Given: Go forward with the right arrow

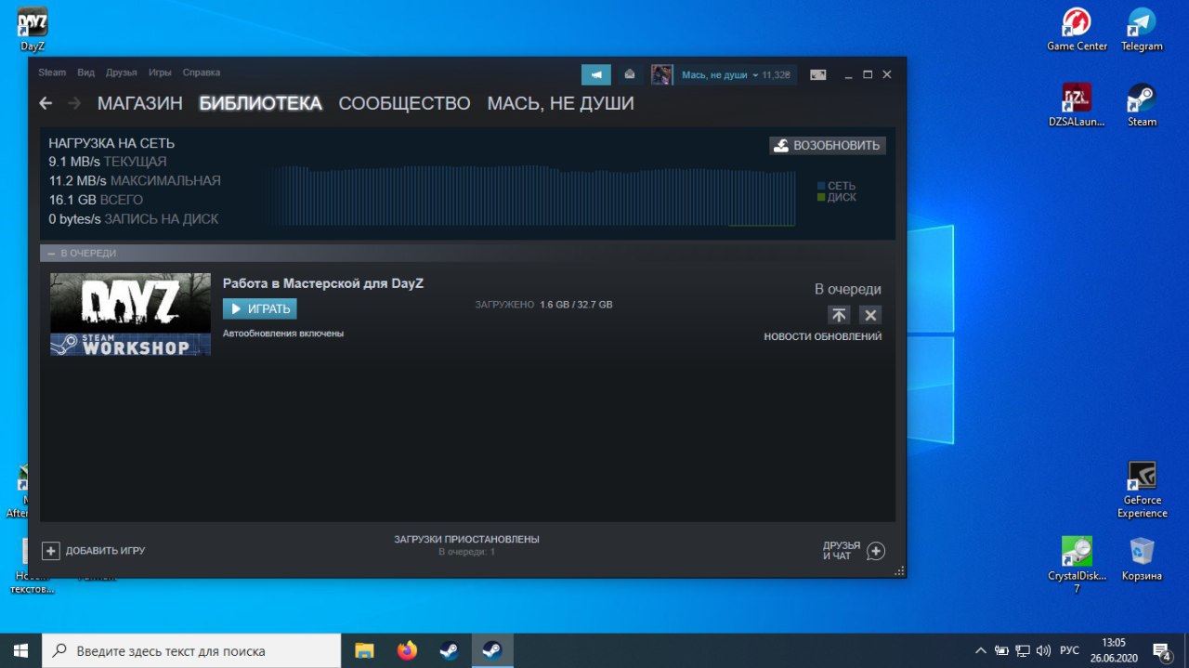Looking at the screenshot, I should (74, 103).
